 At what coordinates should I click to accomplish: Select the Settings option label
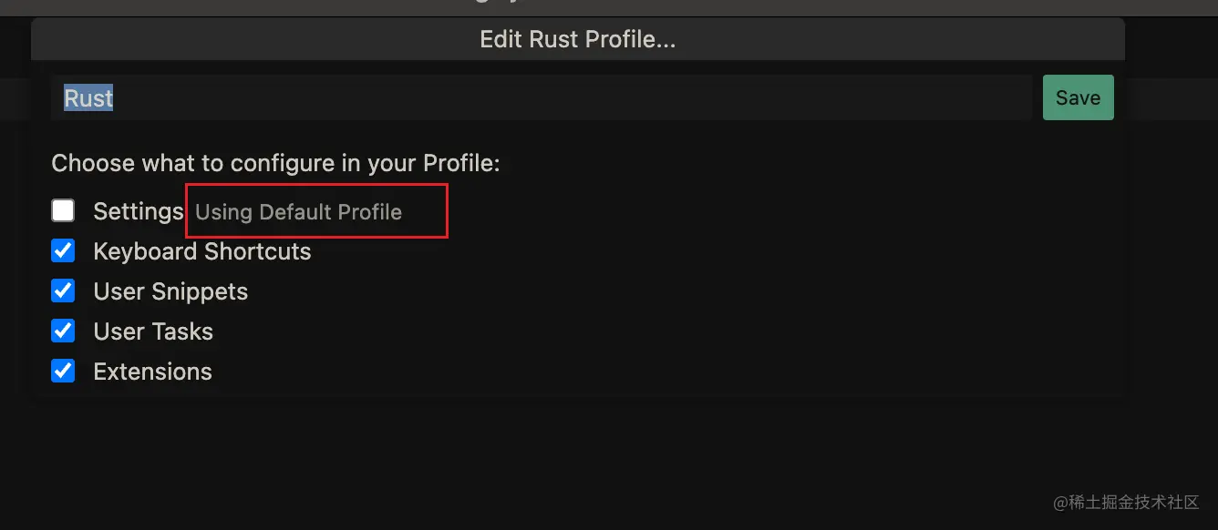(x=139, y=211)
